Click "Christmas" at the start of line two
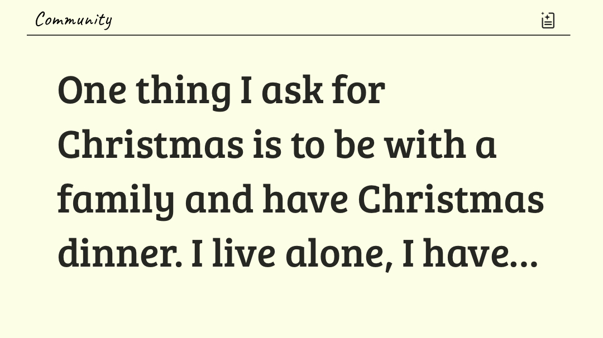This screenshot has height=338, width=603. coord(151,144)
